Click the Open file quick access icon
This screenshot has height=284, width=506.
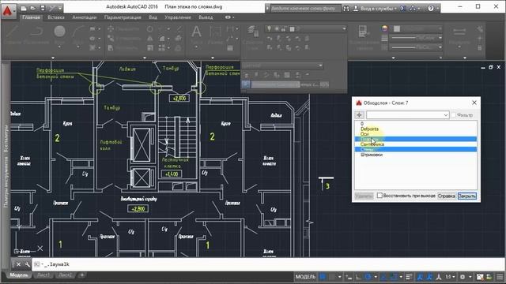[33, 8]
